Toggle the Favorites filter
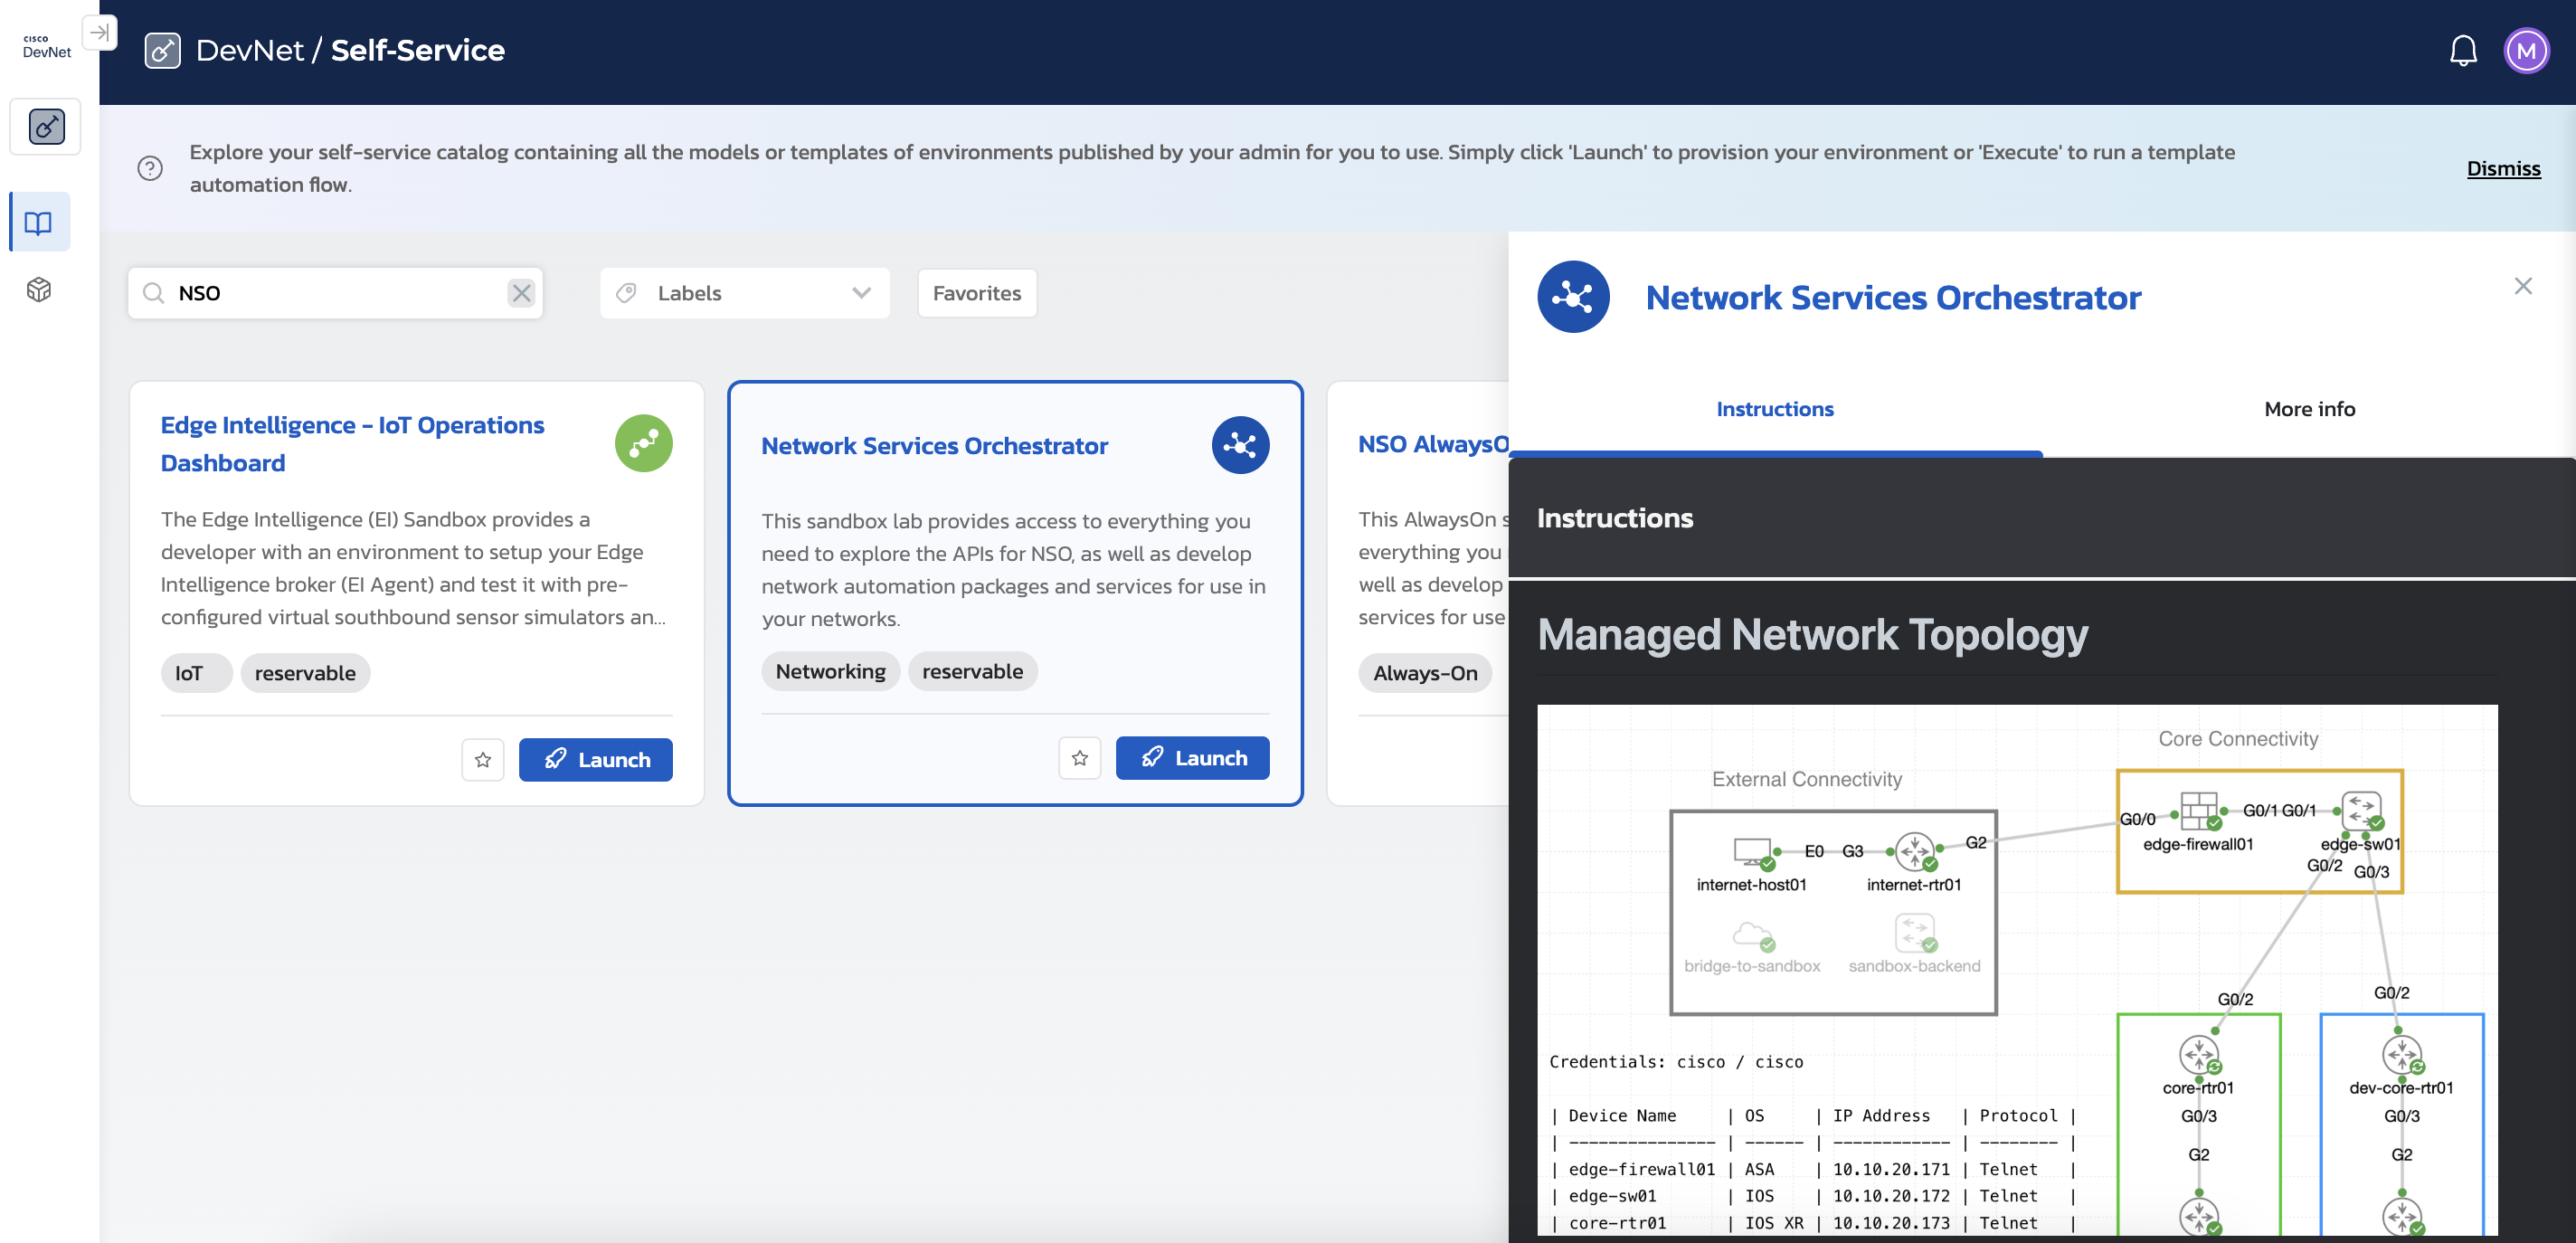The height and width of the screenshot is (1243, 2576). tap(976, 293)
